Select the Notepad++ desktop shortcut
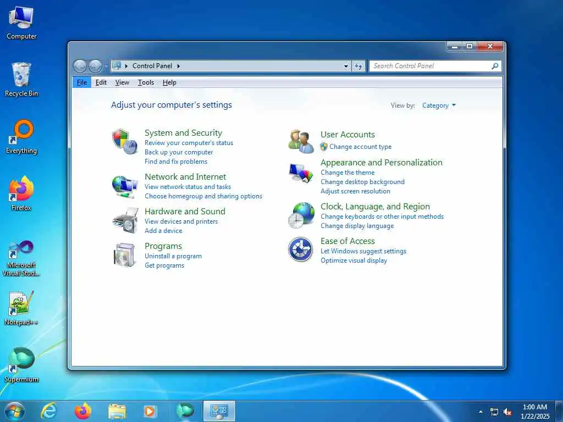 click(21, 308)
